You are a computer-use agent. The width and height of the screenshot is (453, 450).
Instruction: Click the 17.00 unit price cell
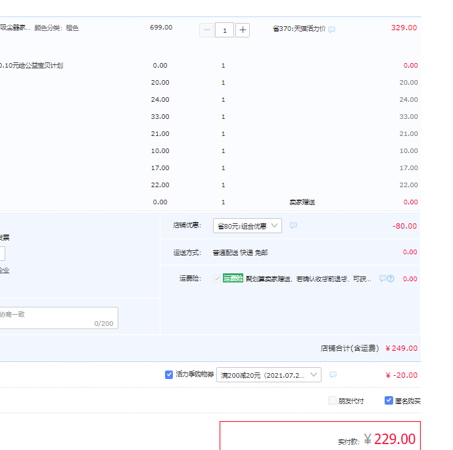160,168
